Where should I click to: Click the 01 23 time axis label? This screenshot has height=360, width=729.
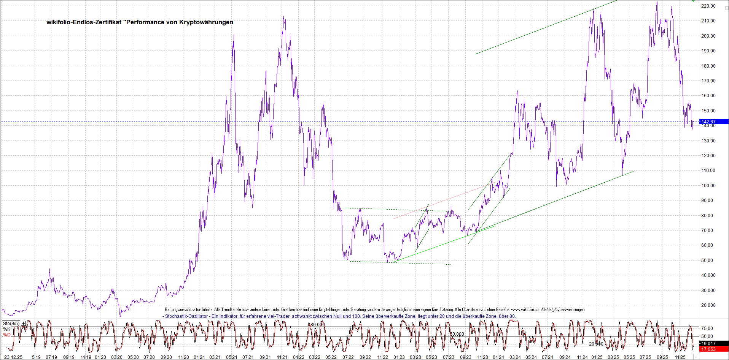click(399, 357)
